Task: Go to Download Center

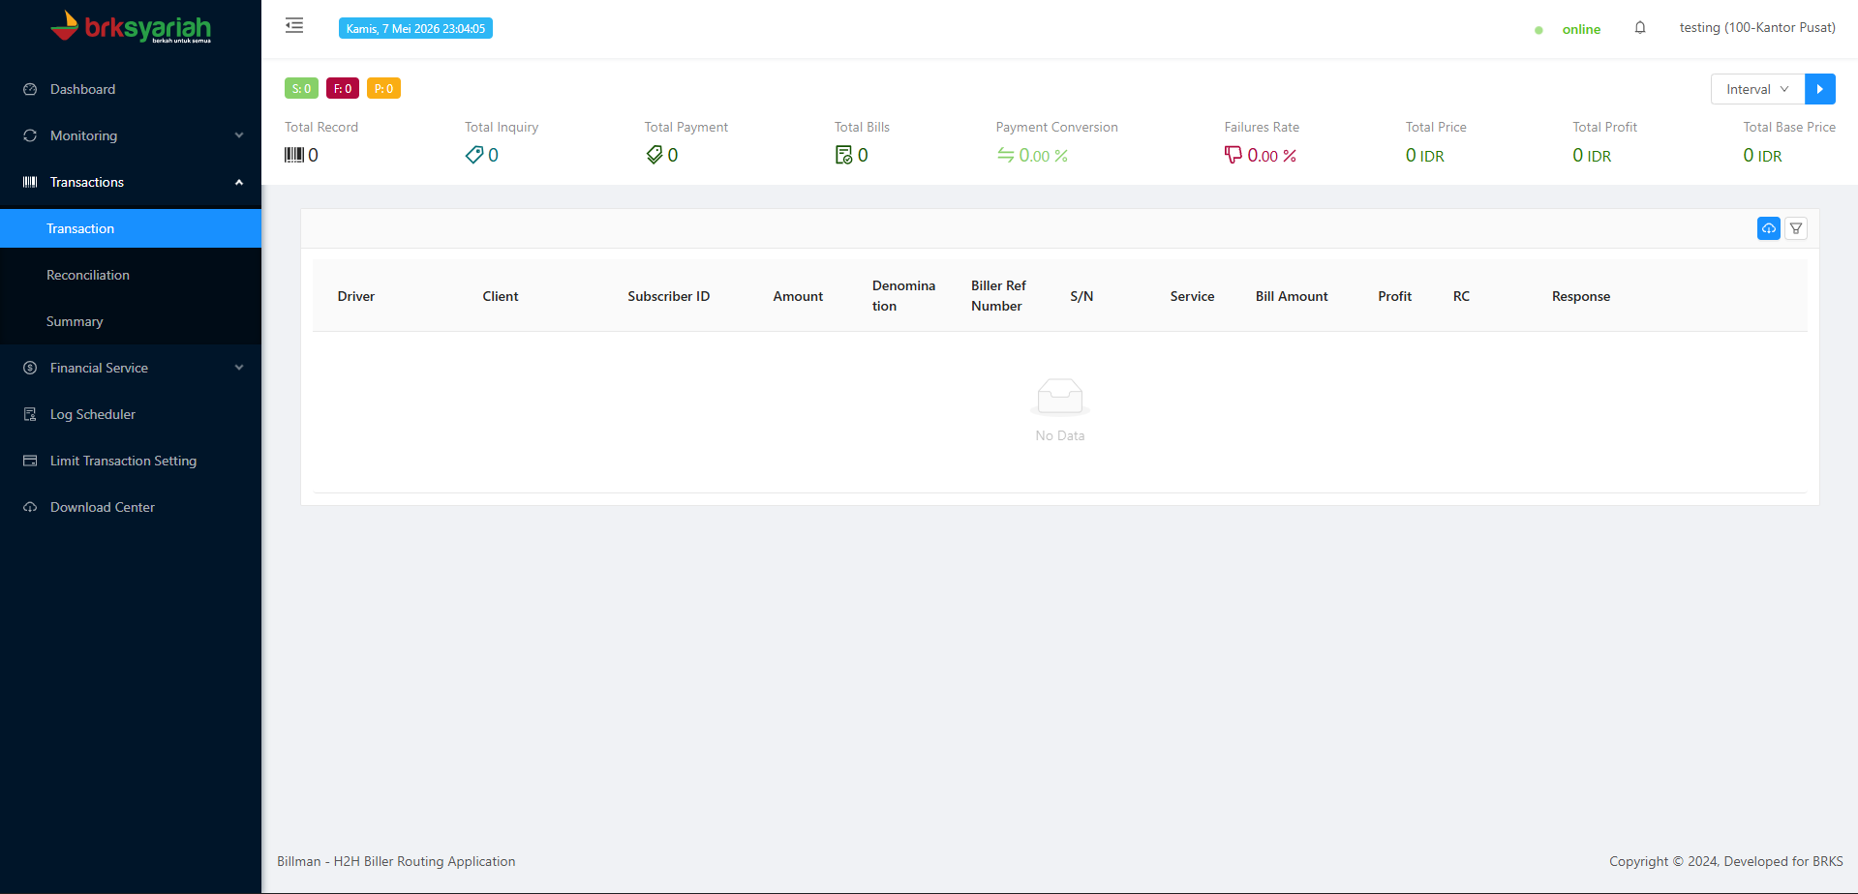Action: [131, 507]
